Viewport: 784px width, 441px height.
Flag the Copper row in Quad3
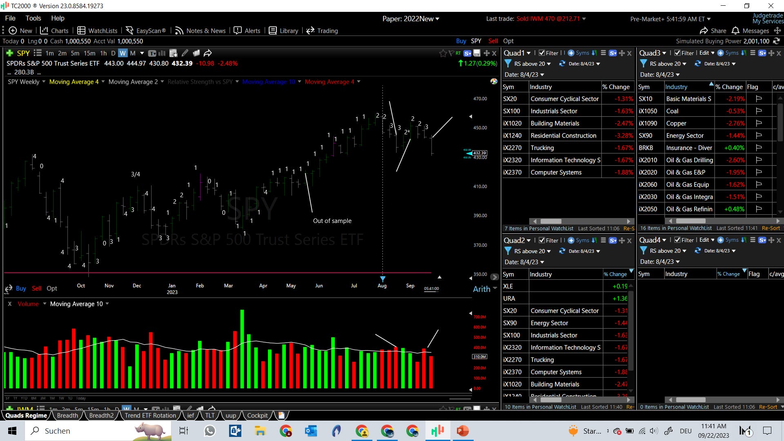coord(759,123)
